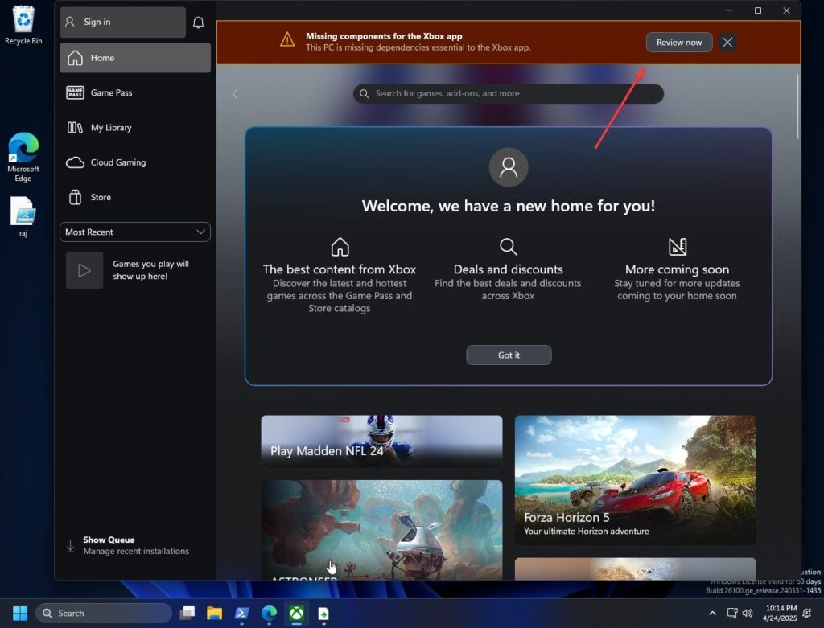Click the warning triangle icon in banner
Viewport: 824px width, 628px height.
tap(287, 39)
